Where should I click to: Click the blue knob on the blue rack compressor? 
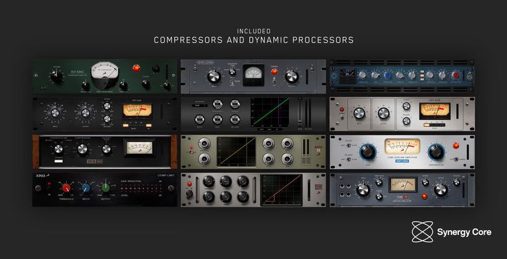pos(388,75)
